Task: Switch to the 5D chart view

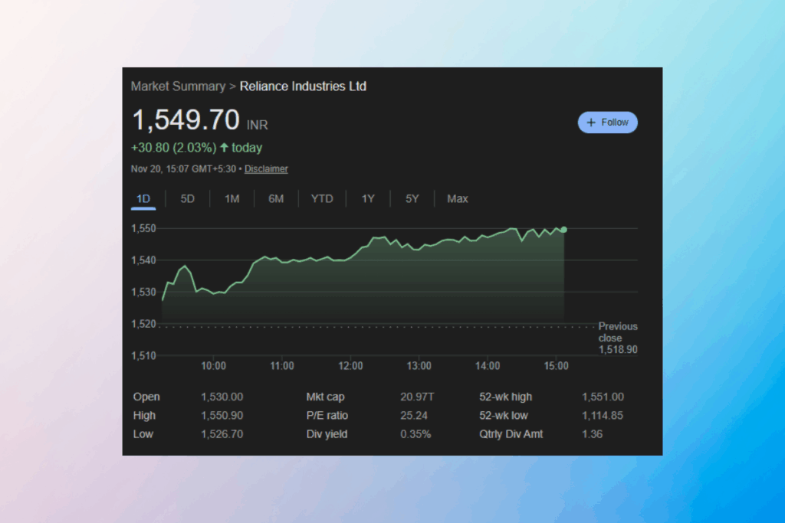Action: click(x=187, y=198)
